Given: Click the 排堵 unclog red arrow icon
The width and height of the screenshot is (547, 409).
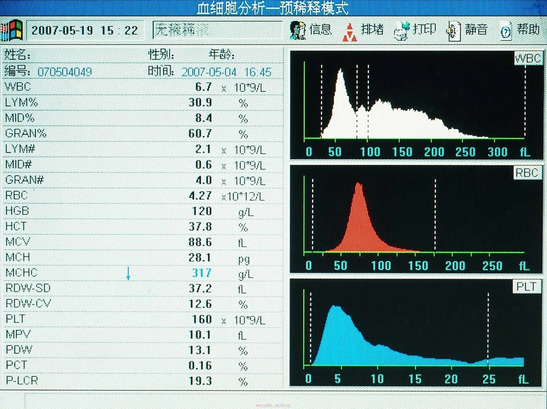Looking at the screenshot, I should 350,32.
